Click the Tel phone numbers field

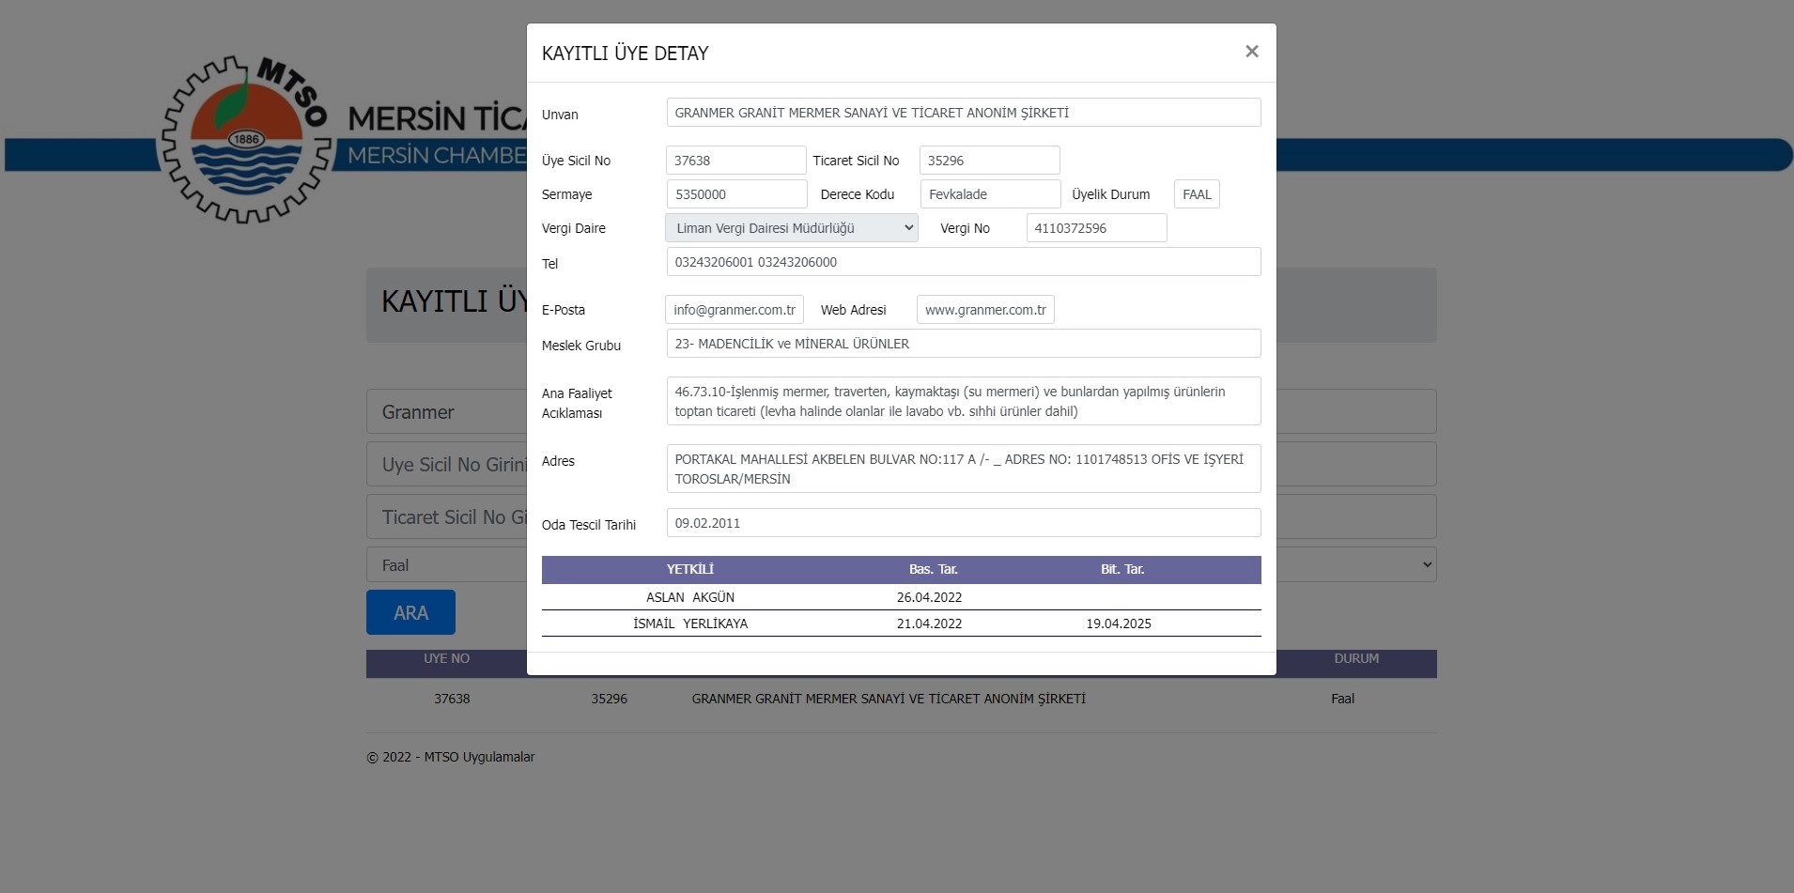click(x=963, y=262)
